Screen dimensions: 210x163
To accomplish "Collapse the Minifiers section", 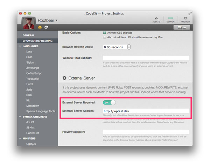I will 20,139.
